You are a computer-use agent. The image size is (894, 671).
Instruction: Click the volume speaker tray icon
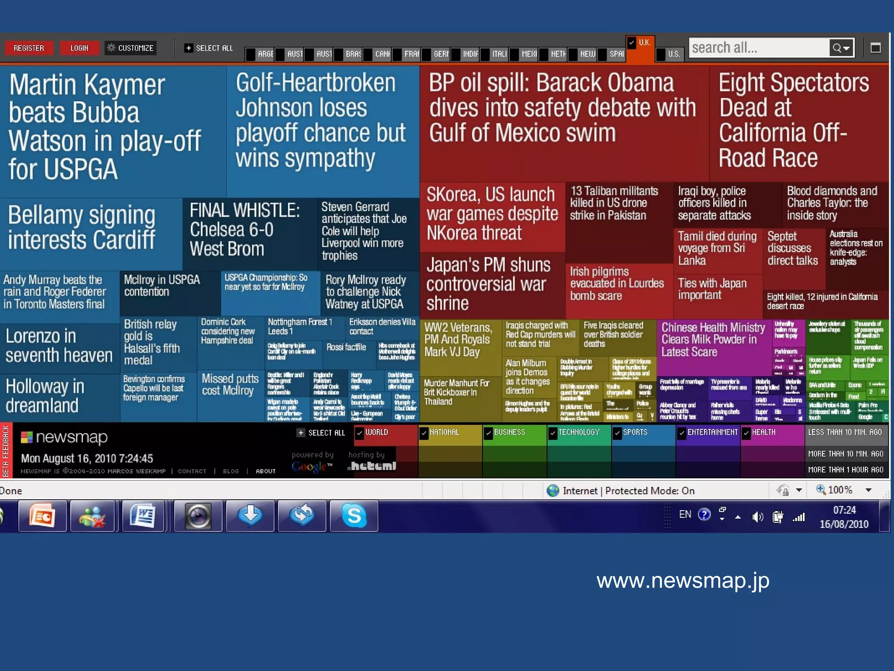pos(757,517)
